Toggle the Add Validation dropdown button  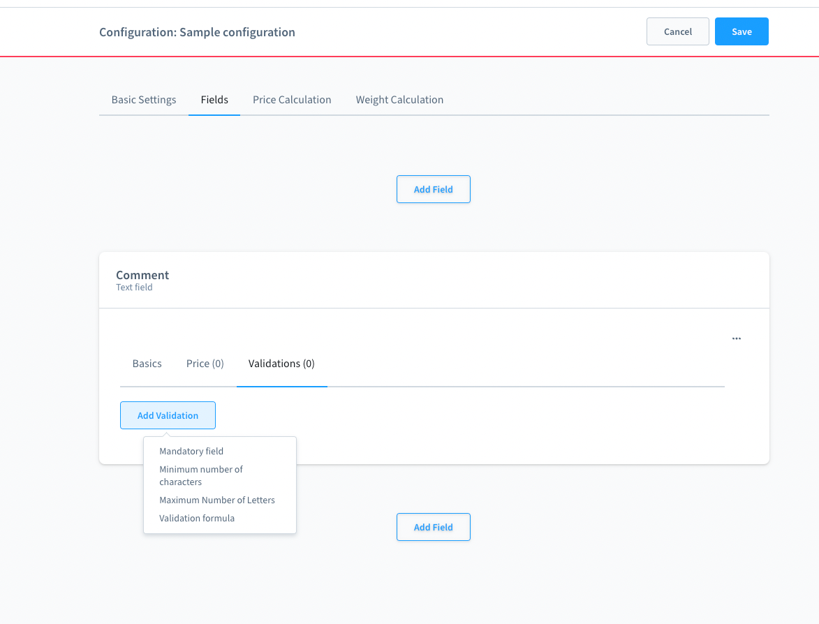pos(168,415)
